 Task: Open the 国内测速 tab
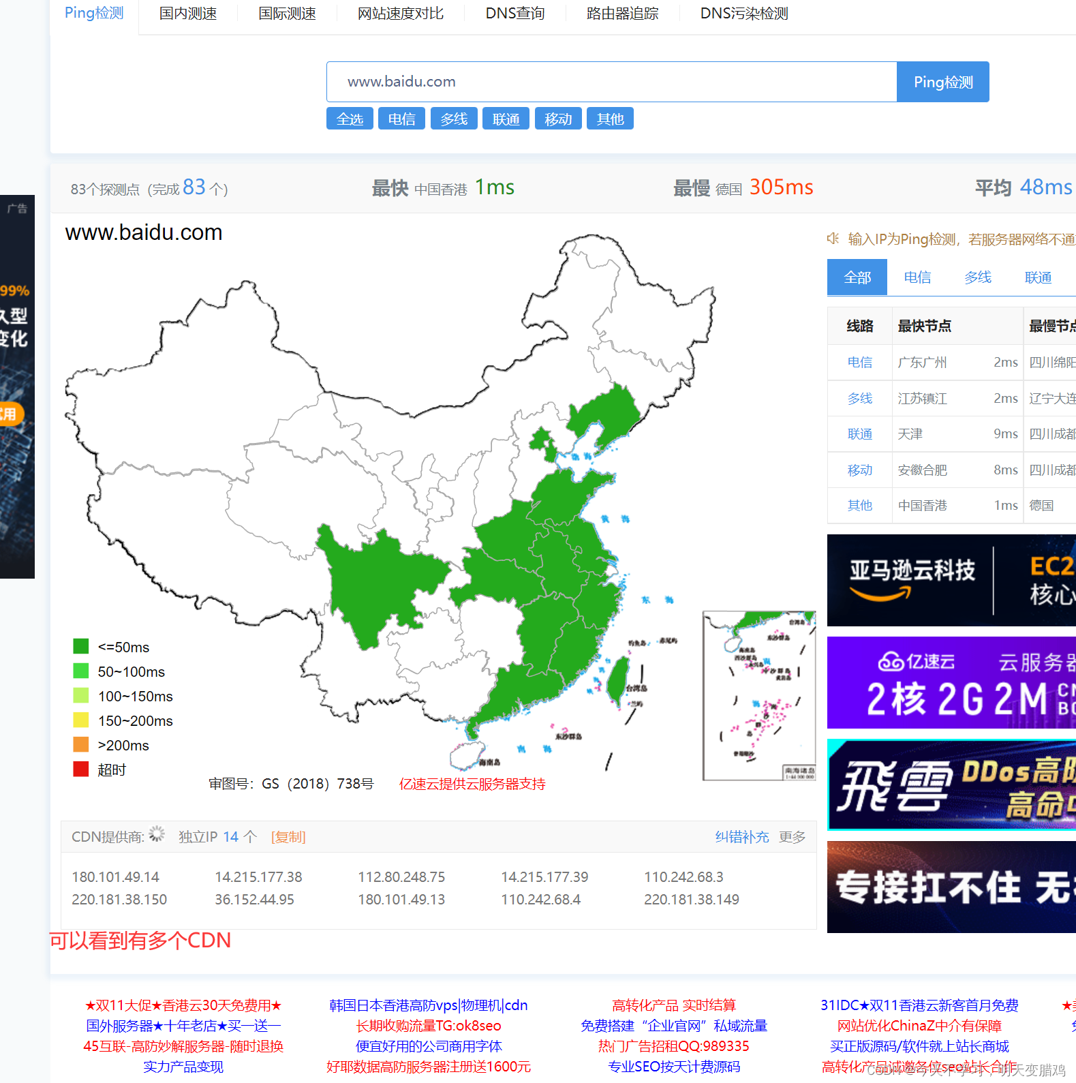click(x=188, y=14)
